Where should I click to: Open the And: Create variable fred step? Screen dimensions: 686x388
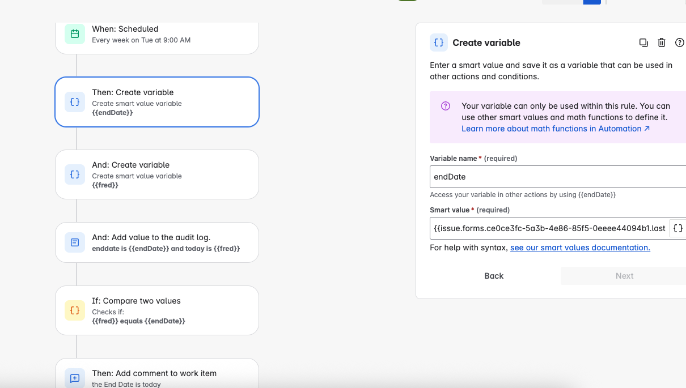(x=157, y=174)
